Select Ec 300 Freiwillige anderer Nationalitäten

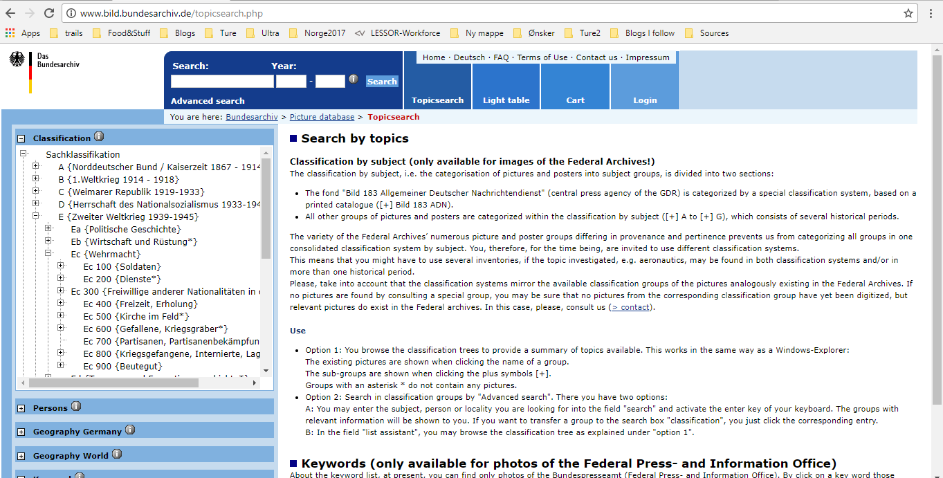[x=165, y=291]
